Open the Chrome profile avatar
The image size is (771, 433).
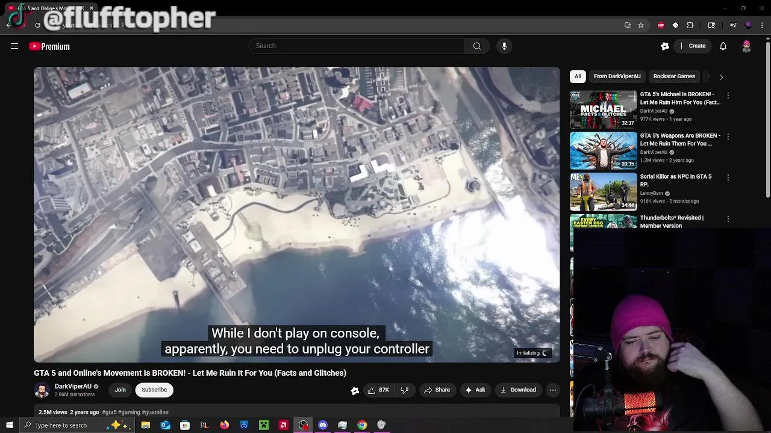click(748, 25)
